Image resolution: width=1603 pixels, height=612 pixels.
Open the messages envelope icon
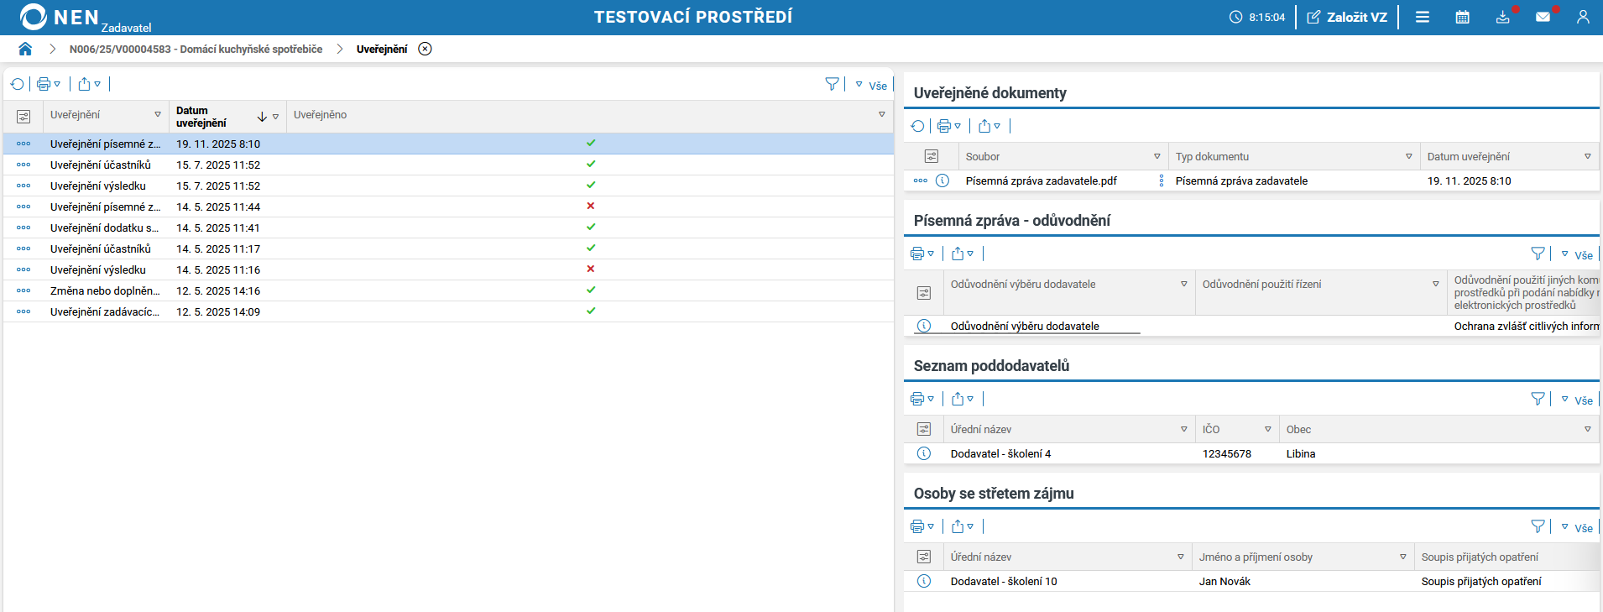[x=1543, y=17]
